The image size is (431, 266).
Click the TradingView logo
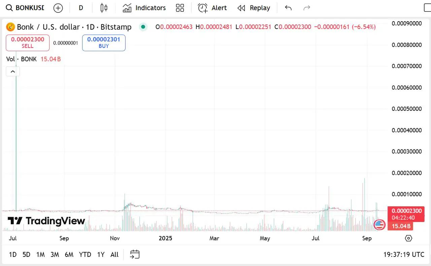[46, 221]
